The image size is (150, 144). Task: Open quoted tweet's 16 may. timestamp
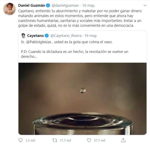91,36
